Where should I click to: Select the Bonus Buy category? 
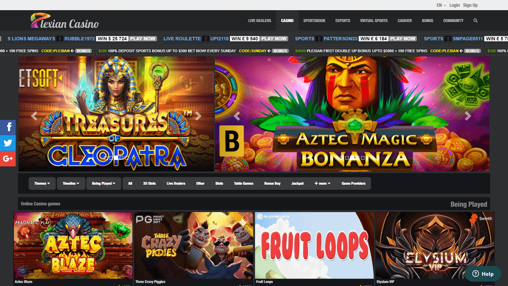tap(272, 183)
